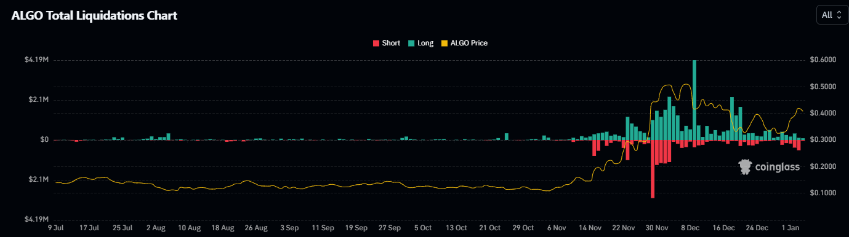Click the red Short legend color swatch
The height and width of the screenshot is (237, 849).
(376, 43)
